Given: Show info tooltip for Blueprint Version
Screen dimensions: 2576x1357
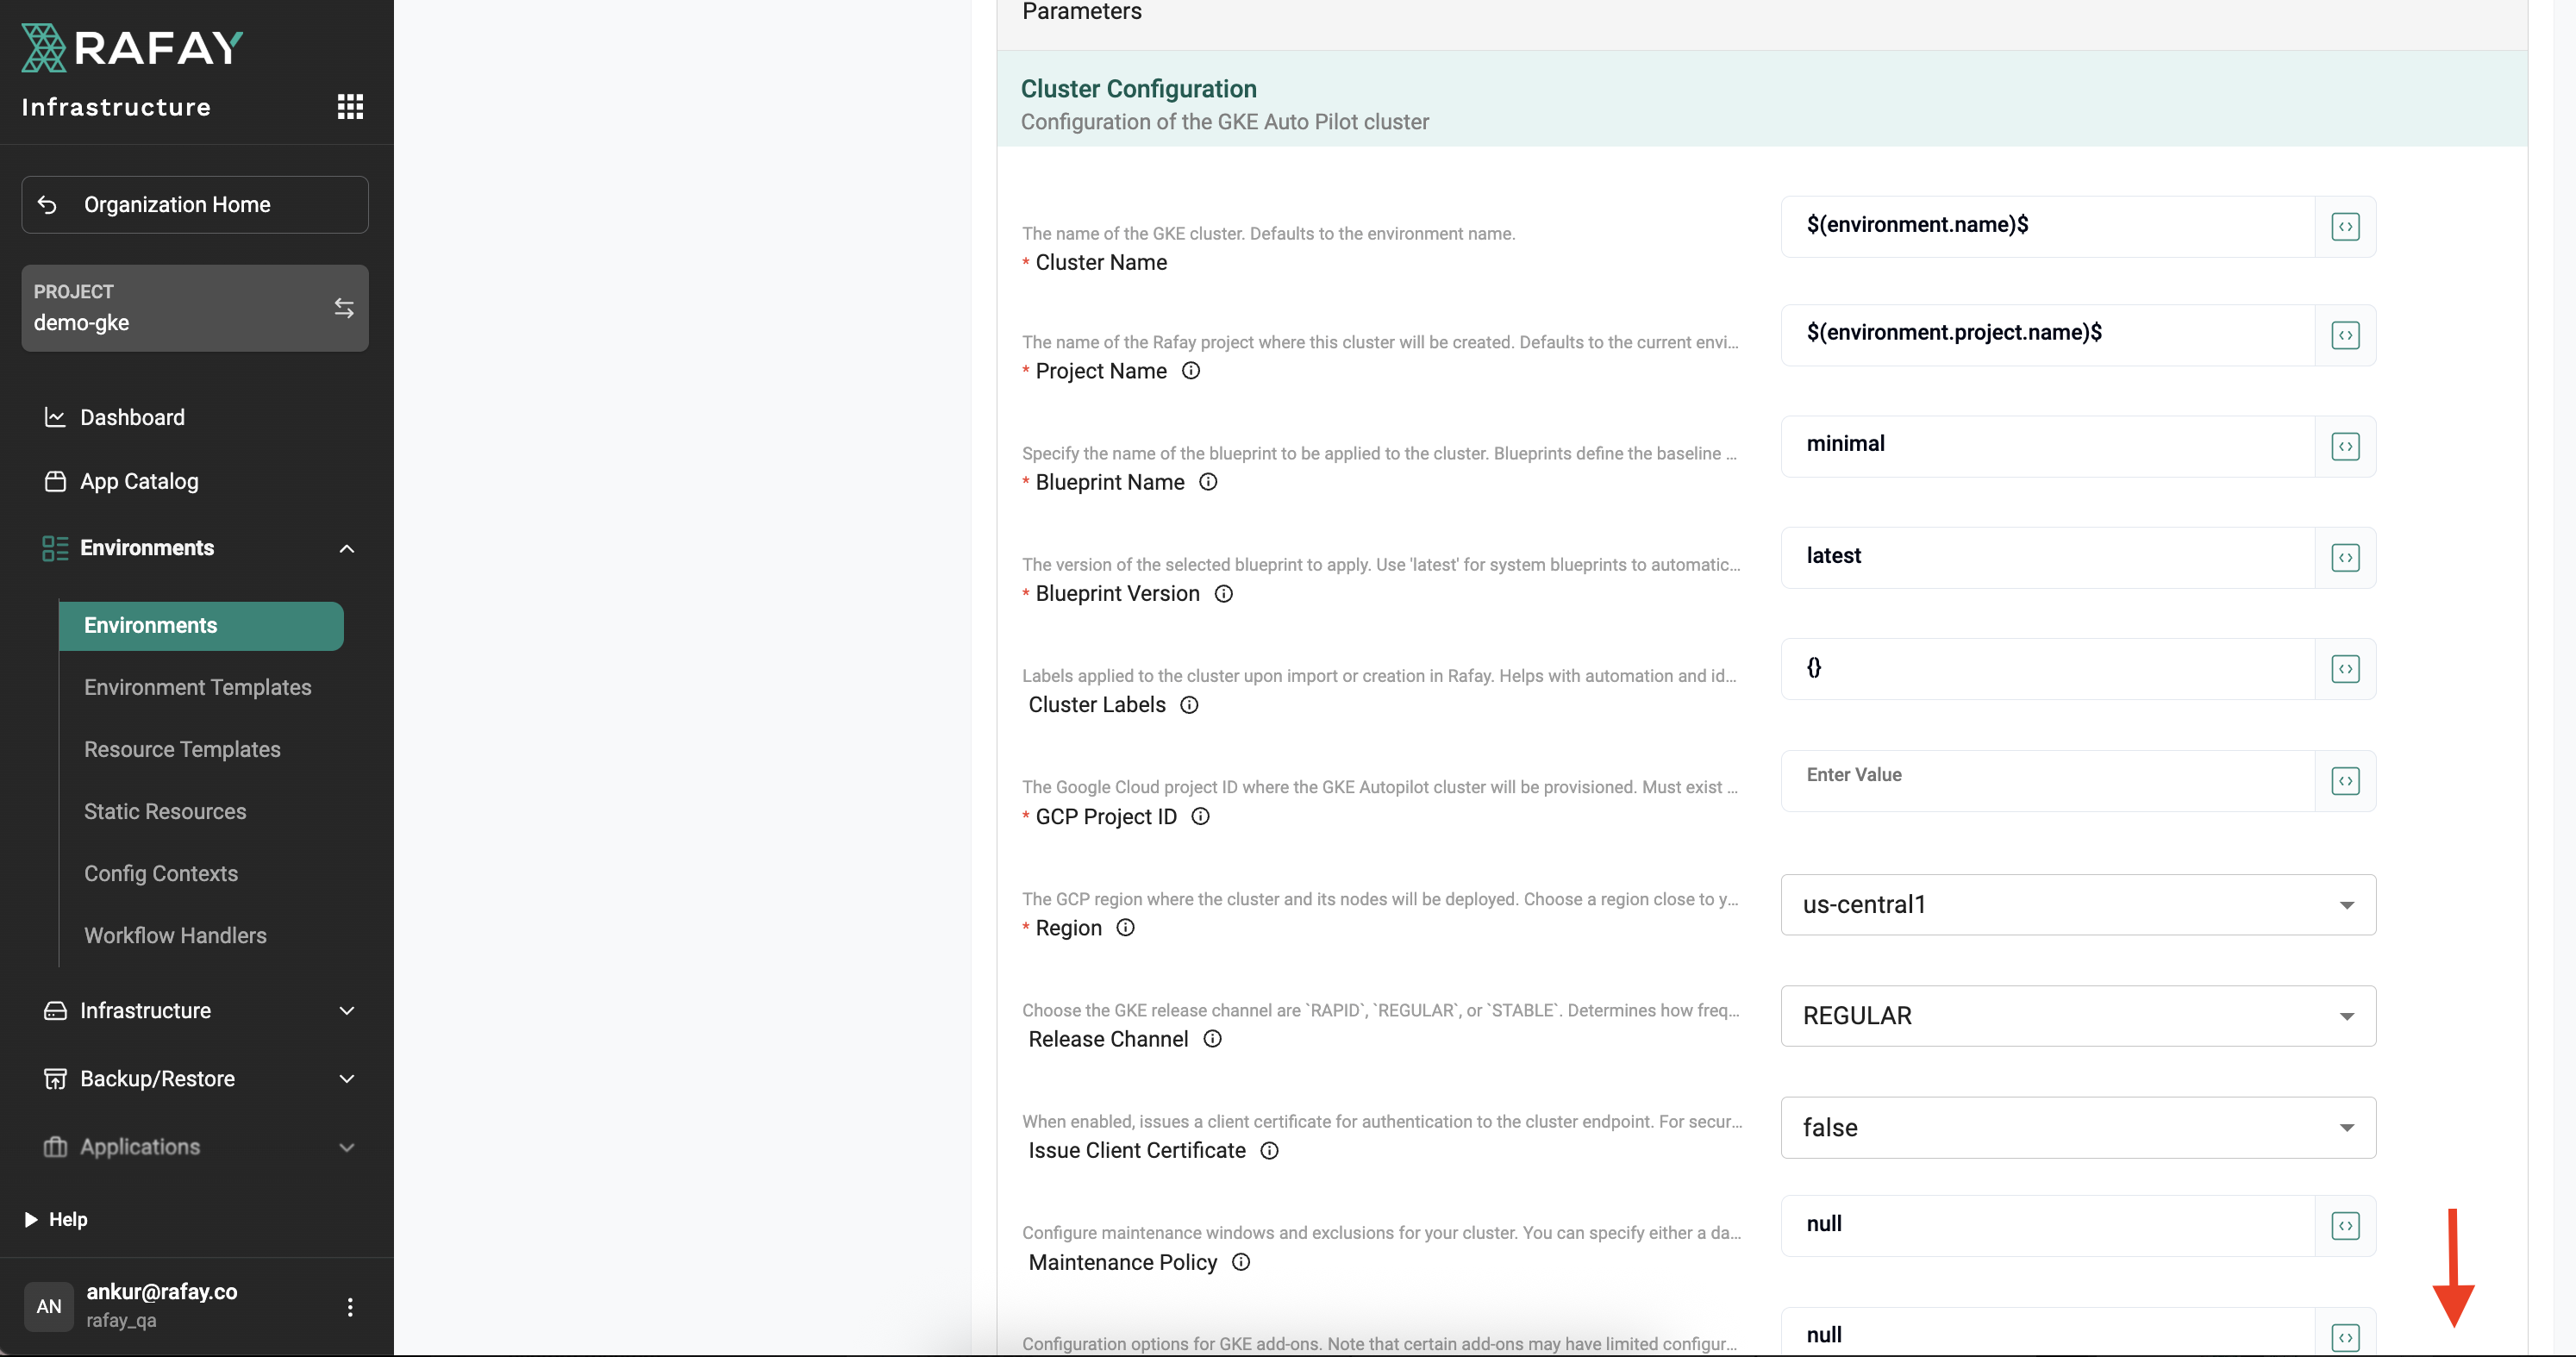Looking at the screenshot, I should point(1223,594).
